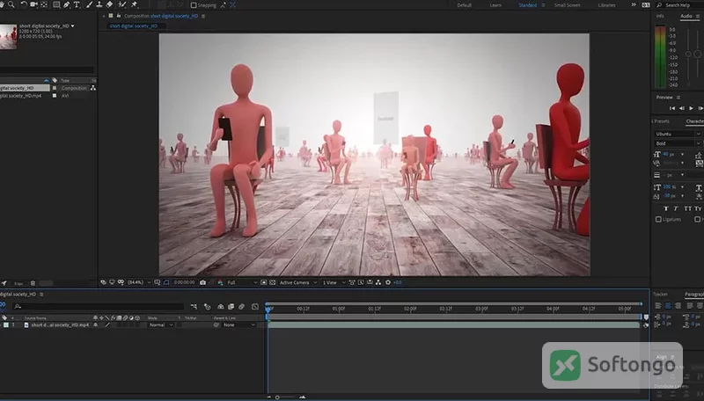
Task: Go to first frame in Preview panel
Action: 672,108
